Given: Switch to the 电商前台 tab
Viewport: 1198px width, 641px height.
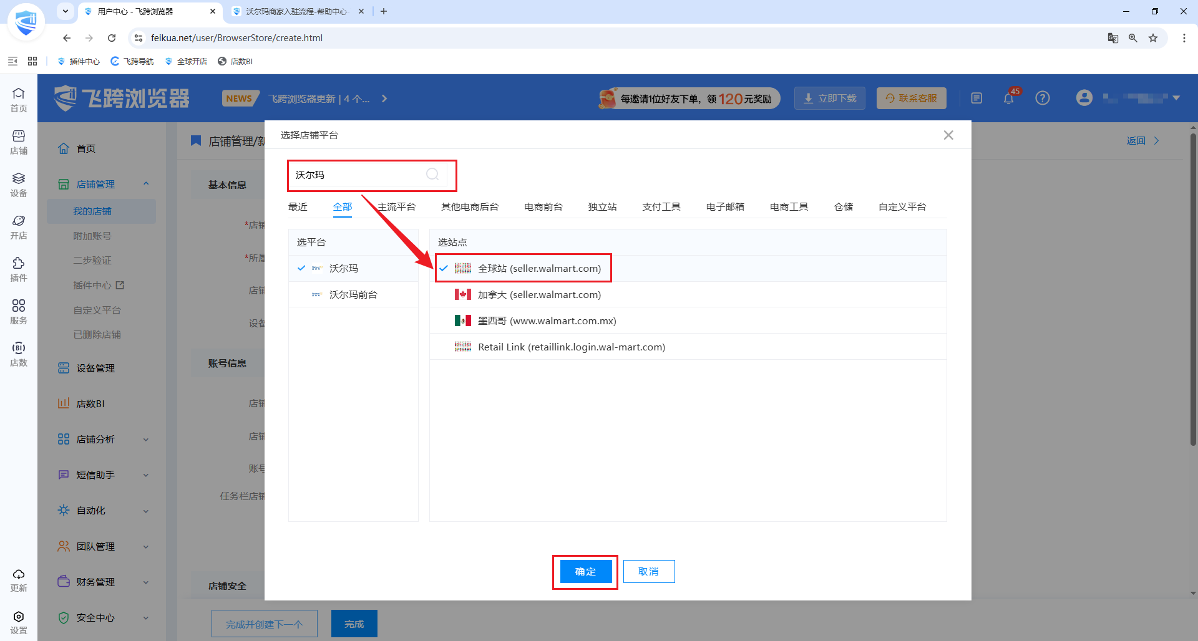Looking at the screenshot, I should pyautogui.click(x=543, y=206).
